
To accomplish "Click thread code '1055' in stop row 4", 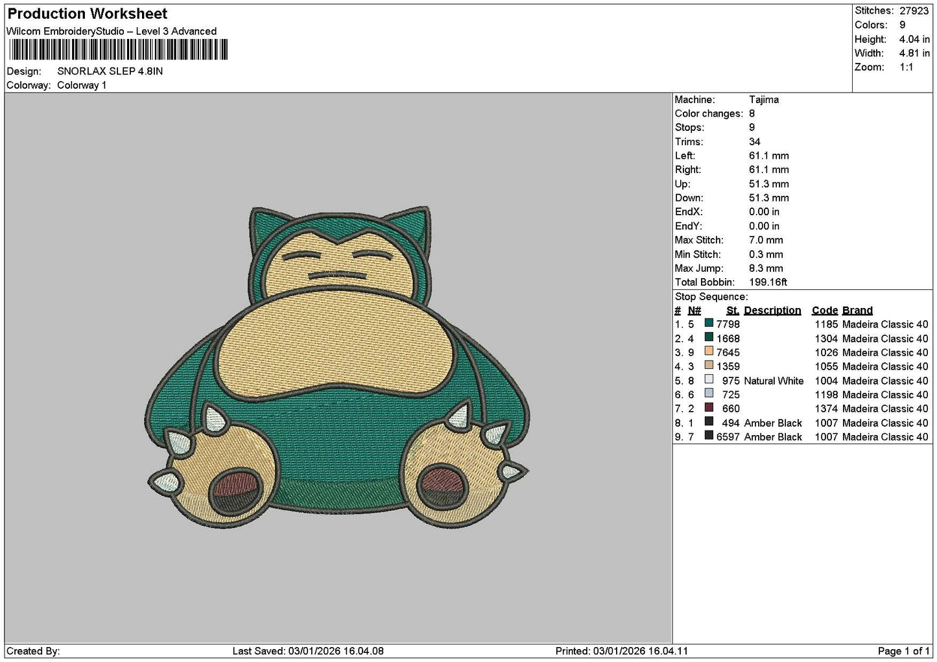I will coord(826,366).
